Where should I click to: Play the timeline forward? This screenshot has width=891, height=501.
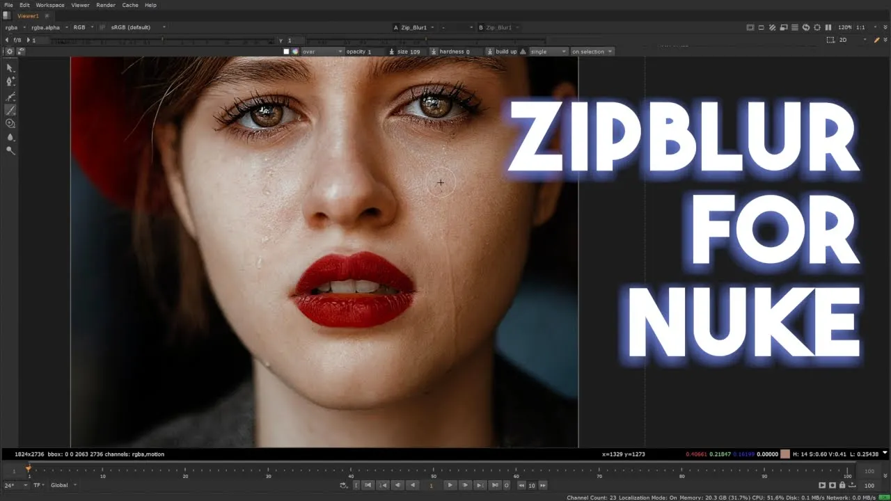[x=450, y=485]
